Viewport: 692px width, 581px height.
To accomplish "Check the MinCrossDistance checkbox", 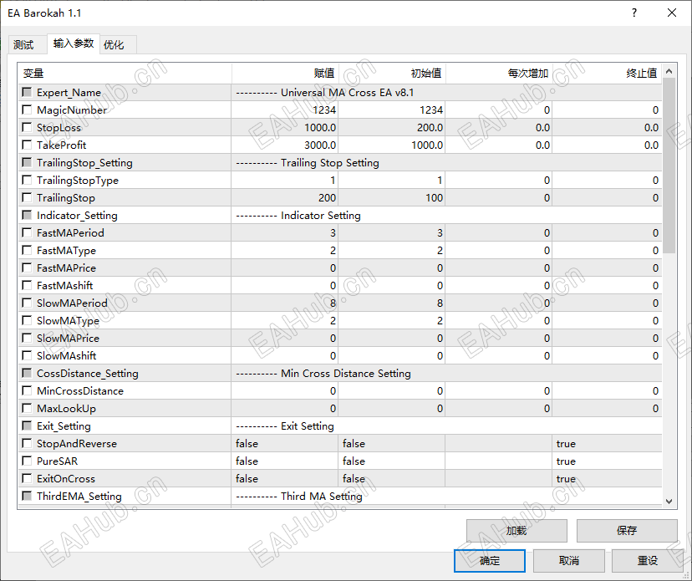I will pyautogui.click(x=27, y=390).
